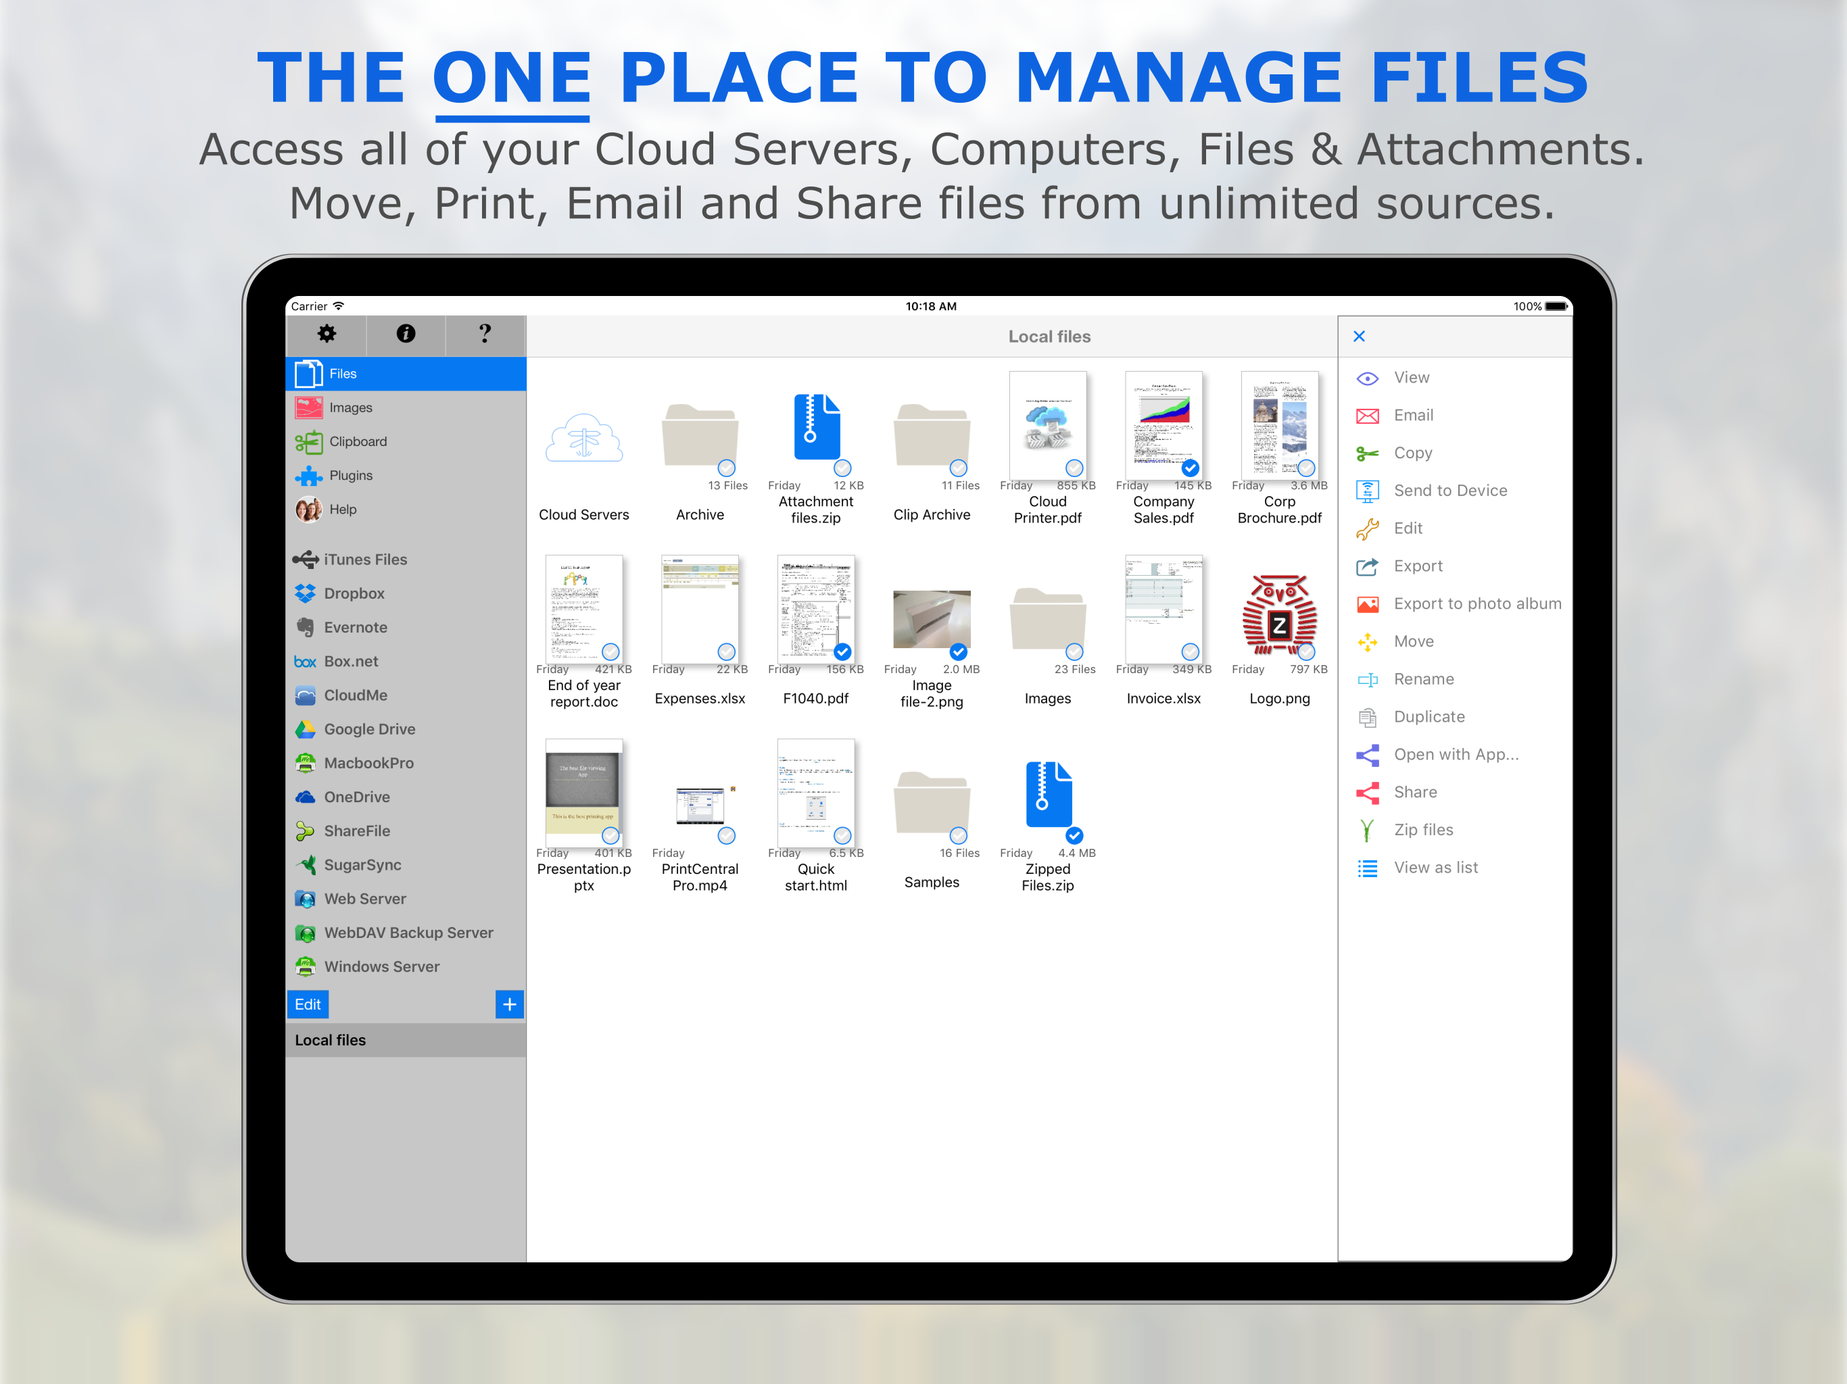Open the question mark help icon
Viewport: 1847px width, 1384px height.
click(485, 334)
